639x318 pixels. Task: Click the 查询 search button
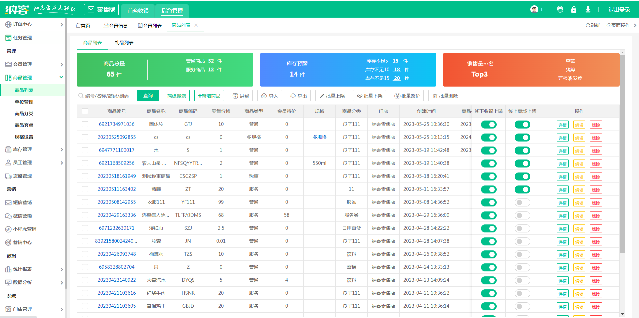(x=148, y=96)
